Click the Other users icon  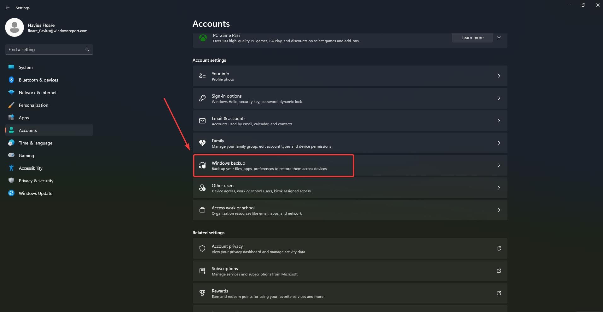(x=202, y=188)
